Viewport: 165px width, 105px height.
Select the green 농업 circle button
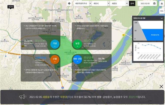[x=77, y=44]
